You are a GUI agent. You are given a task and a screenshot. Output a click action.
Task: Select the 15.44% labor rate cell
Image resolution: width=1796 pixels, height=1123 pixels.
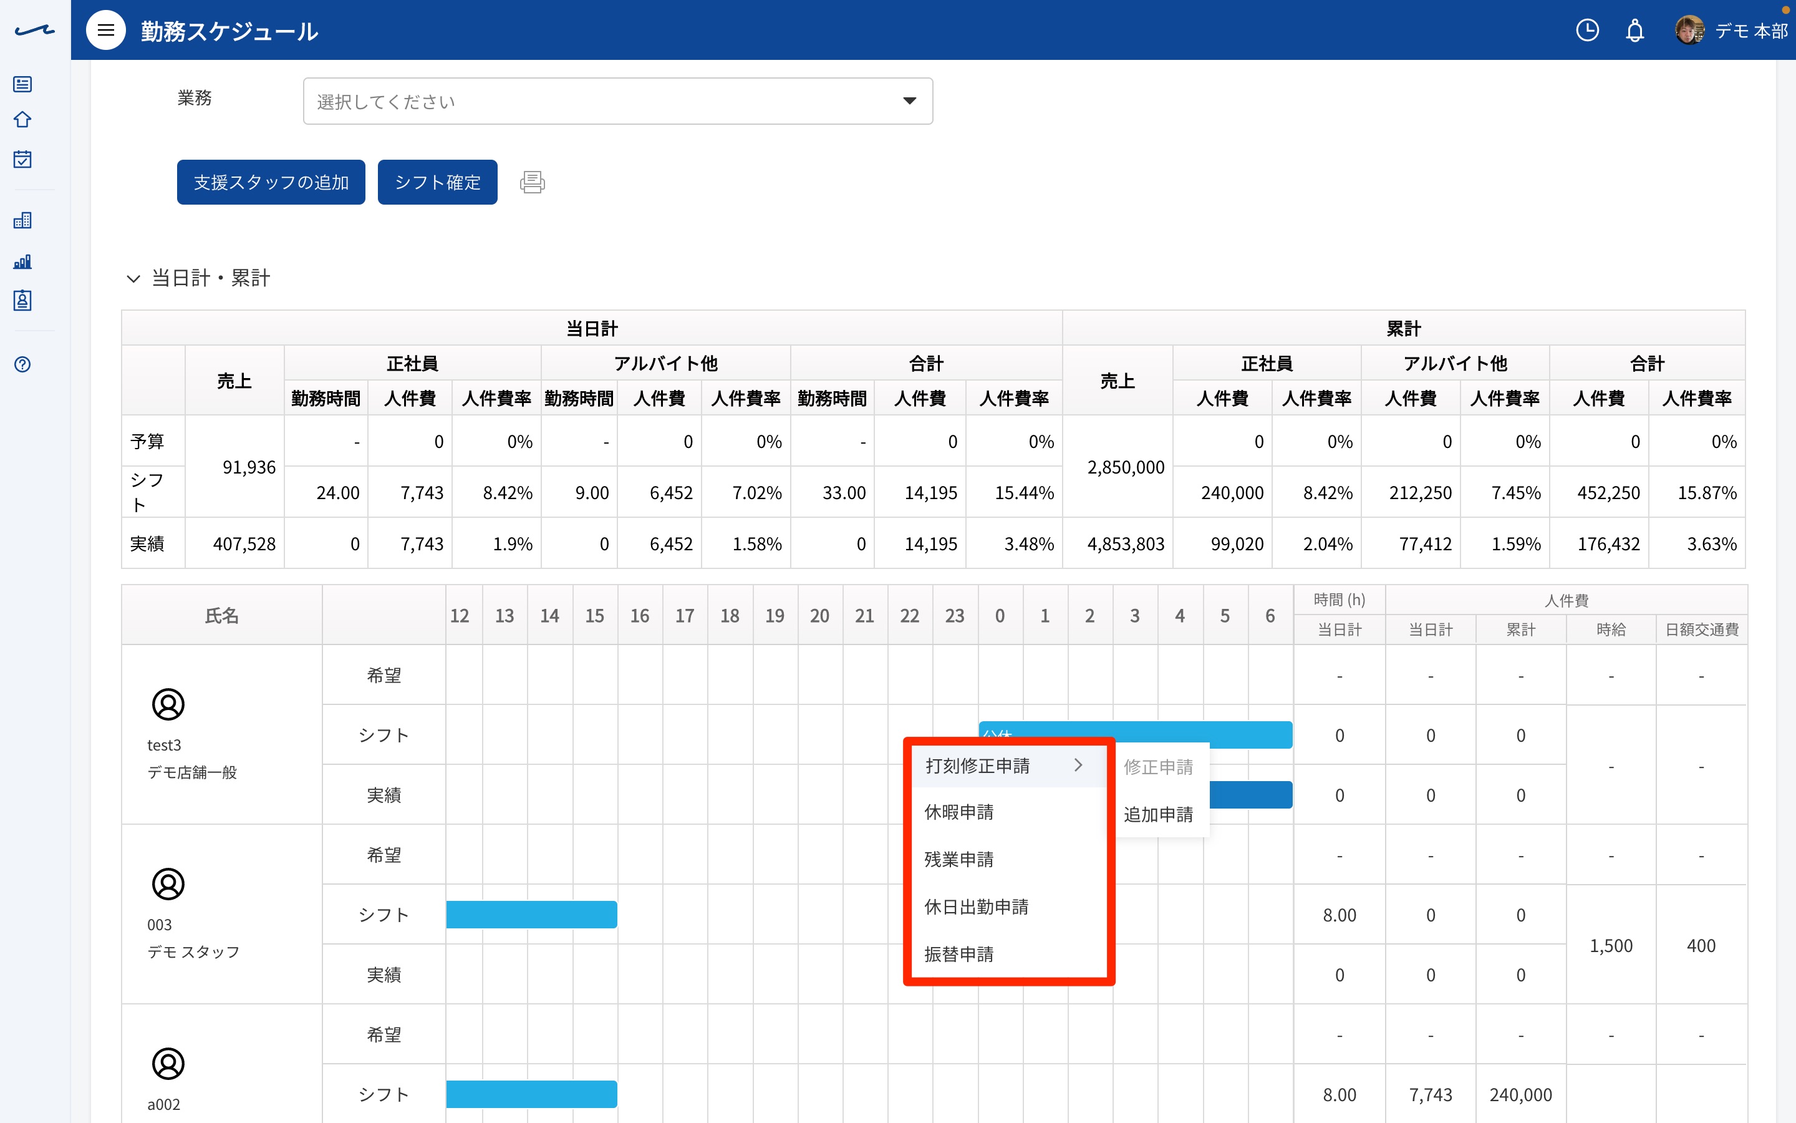1015,492
